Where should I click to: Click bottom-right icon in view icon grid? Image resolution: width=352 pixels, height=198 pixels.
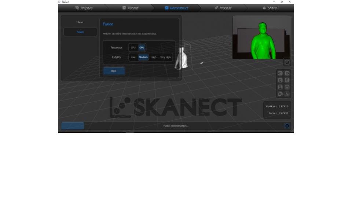pyautogui.click(x=287, y=94)
